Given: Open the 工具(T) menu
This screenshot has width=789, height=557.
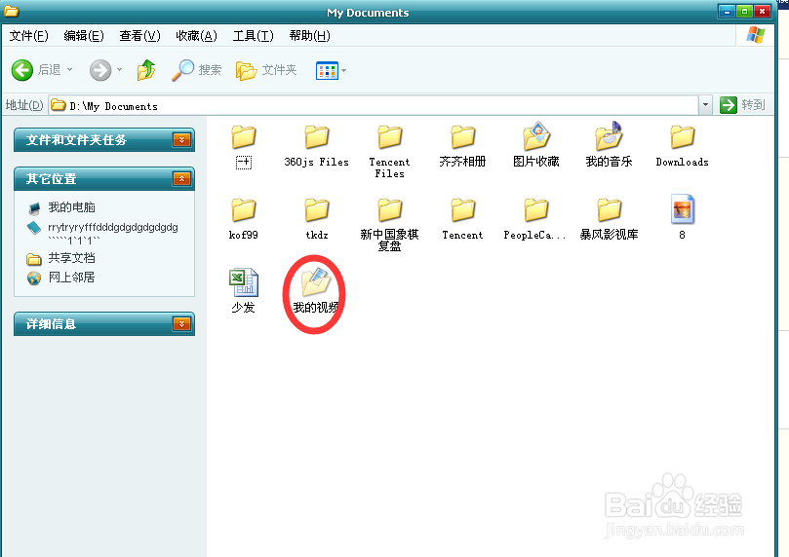Looking at the screenshot, I should click(254, 36).
